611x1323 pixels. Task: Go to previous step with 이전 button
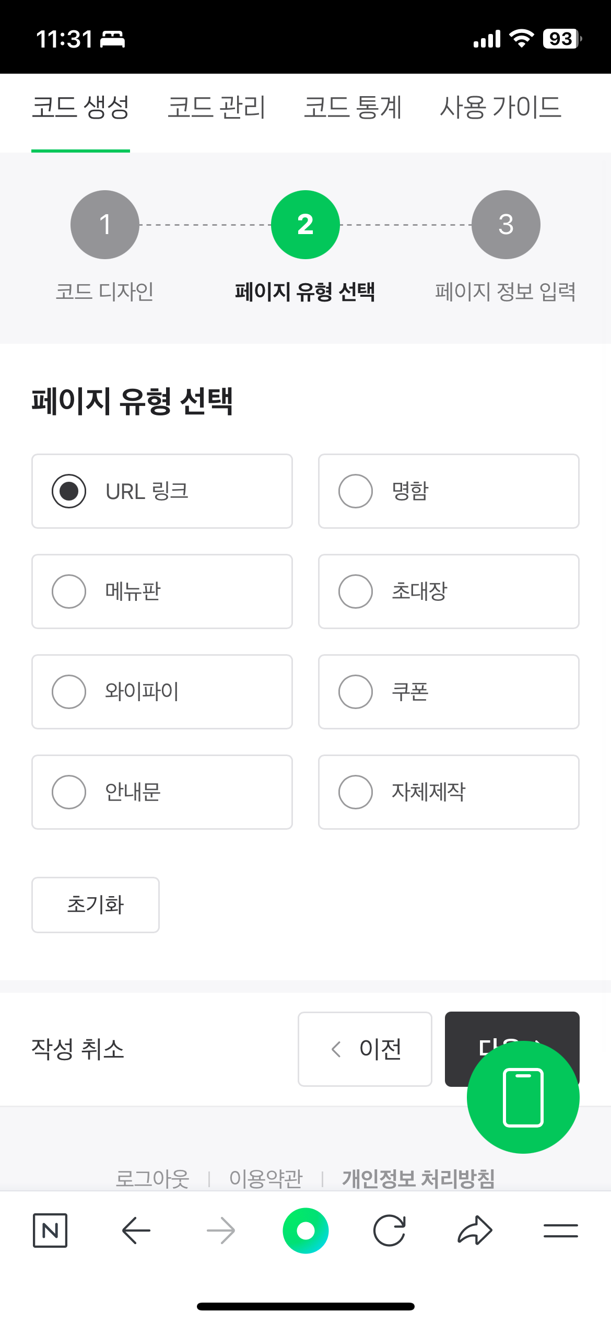click(365, 1049)
